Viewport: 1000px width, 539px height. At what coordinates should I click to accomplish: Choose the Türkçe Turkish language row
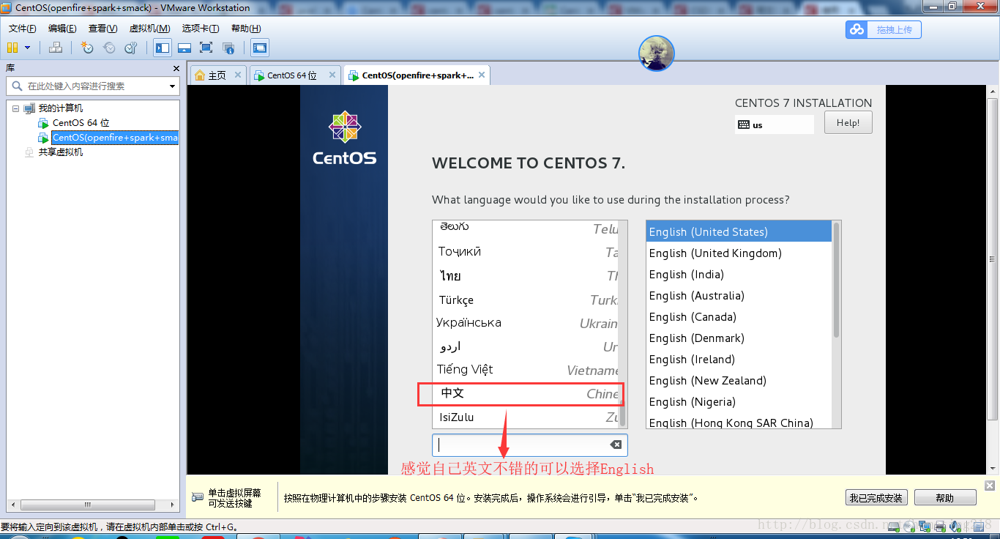526,300
